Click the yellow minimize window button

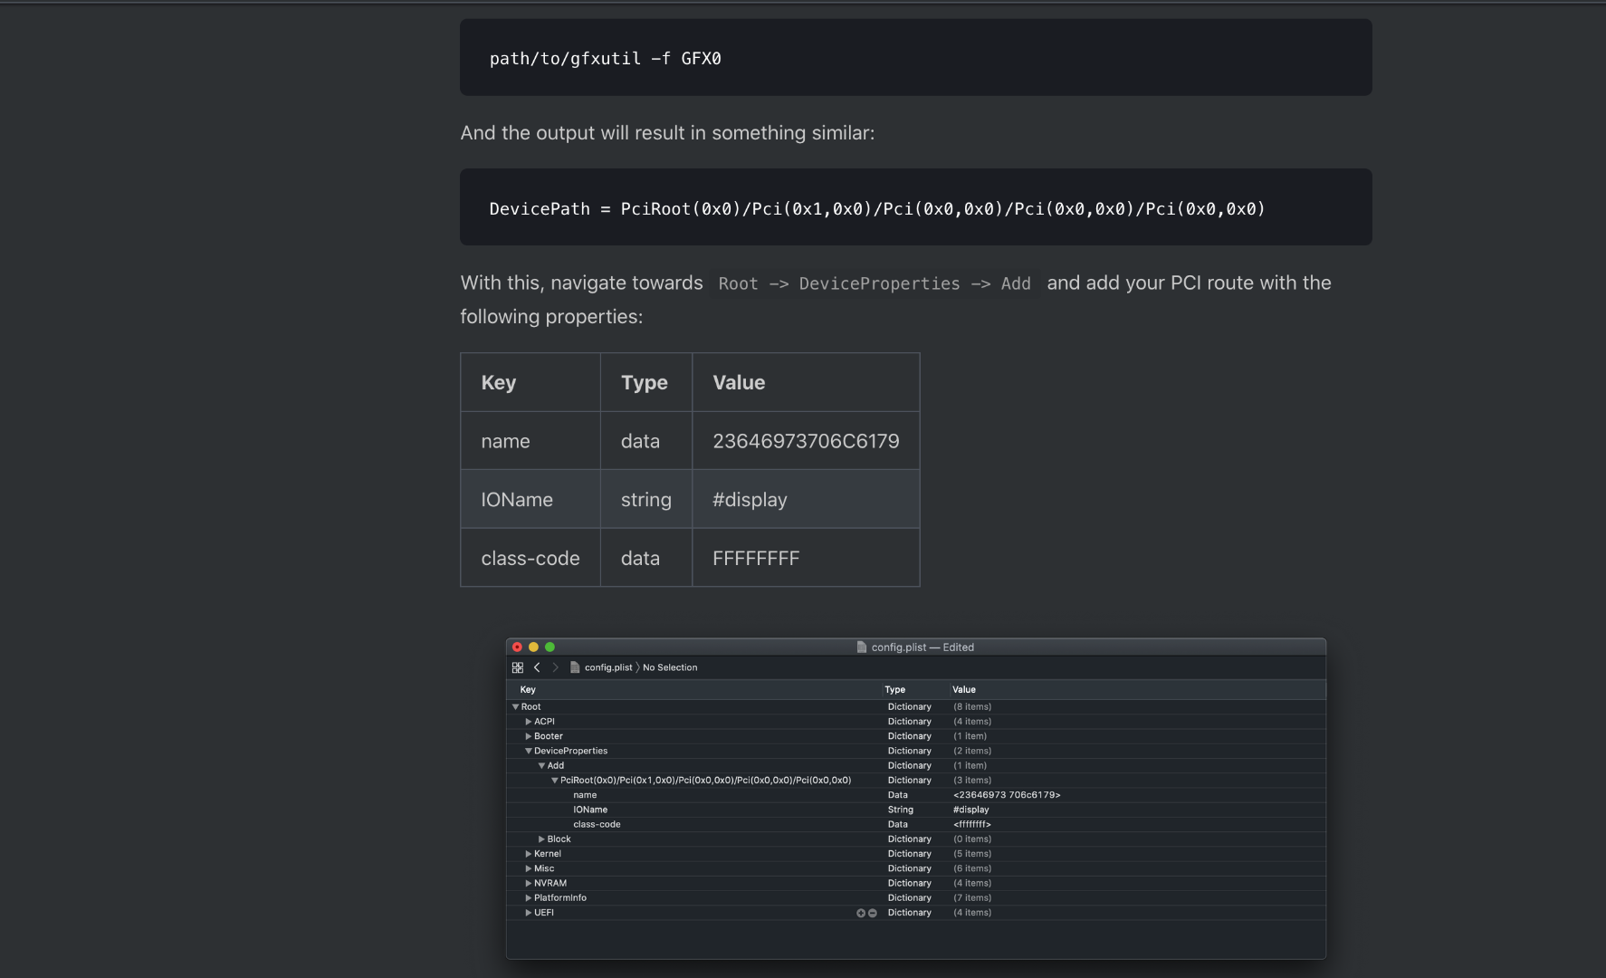(533, 647)
